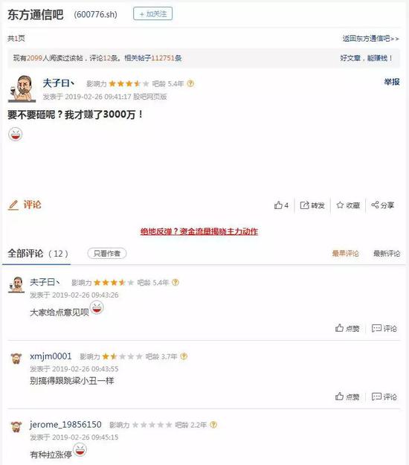Toggle the 只看作者 filter
This screenshot has height=465, width=409.
pos(107,253)
